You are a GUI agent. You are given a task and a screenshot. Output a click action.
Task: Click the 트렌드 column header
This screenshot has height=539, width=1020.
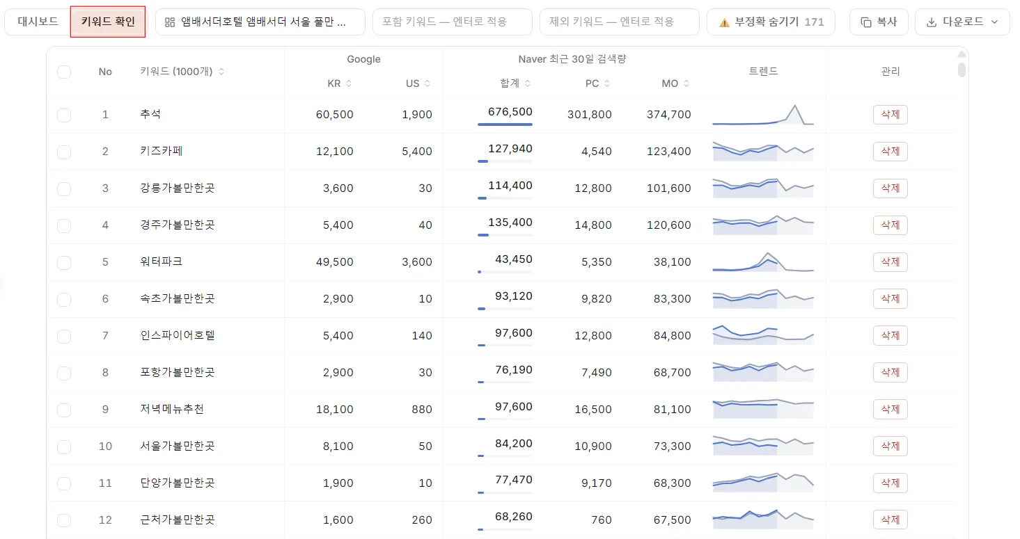click(763, 71)
